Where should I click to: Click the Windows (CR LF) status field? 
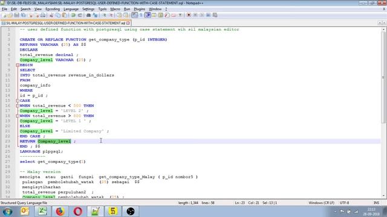pos(321,203)
